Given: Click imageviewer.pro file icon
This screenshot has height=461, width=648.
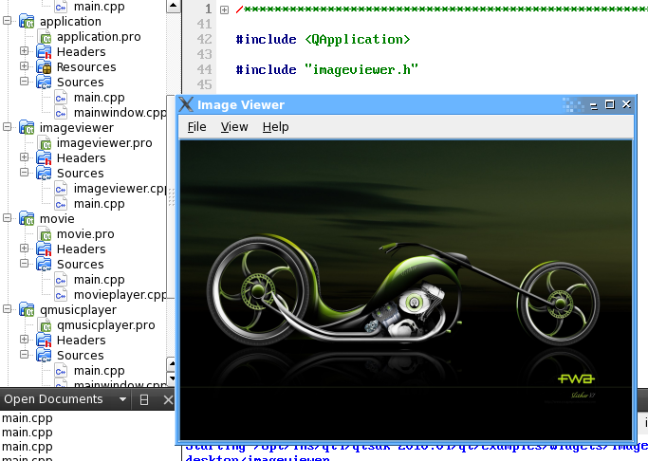Looking at the screenshot, I should 45,143.
